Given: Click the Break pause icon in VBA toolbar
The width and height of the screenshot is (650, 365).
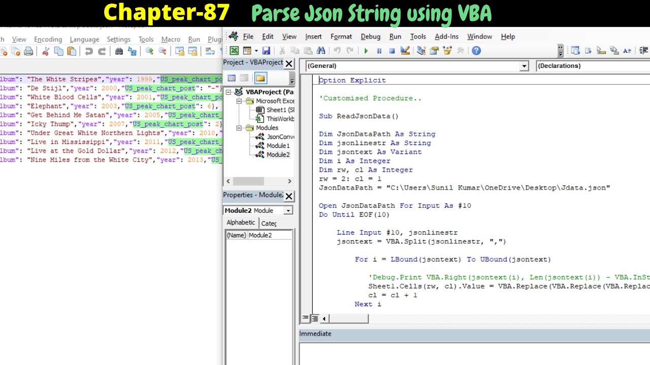Looking at the screenshot, I should [x=379, y=51].
